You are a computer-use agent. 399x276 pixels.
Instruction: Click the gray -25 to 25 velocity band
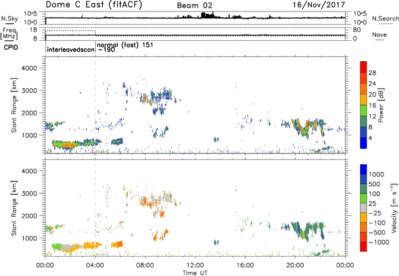pyautogui.click(x=364, y=208)
